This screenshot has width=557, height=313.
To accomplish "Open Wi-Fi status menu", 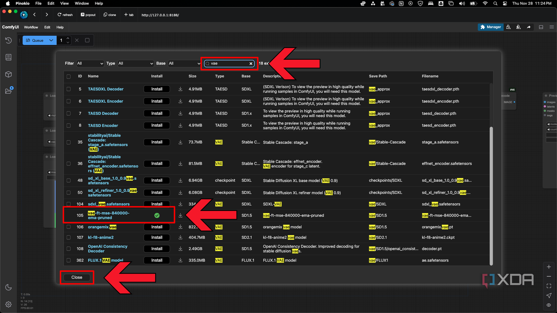I will (x=485, y=3).
